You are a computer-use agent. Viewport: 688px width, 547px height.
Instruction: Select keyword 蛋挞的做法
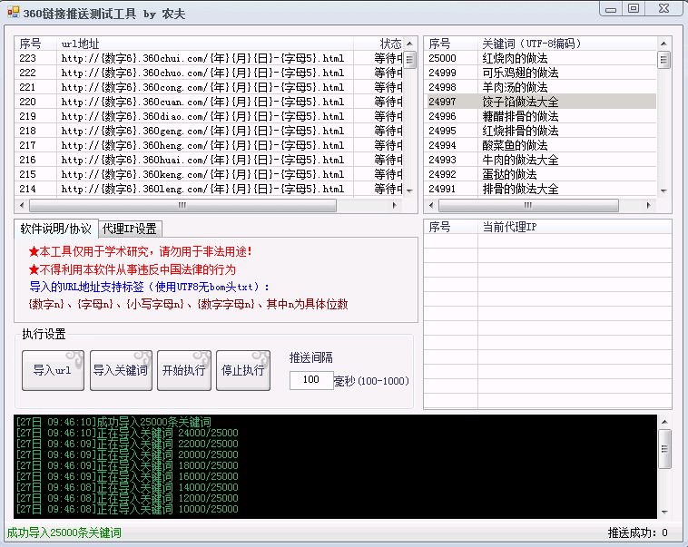click(x=541, y=173)
